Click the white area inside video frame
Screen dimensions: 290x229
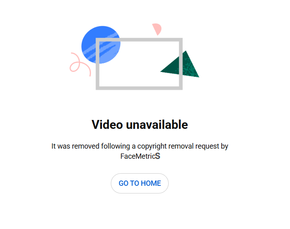coord(139,64)
